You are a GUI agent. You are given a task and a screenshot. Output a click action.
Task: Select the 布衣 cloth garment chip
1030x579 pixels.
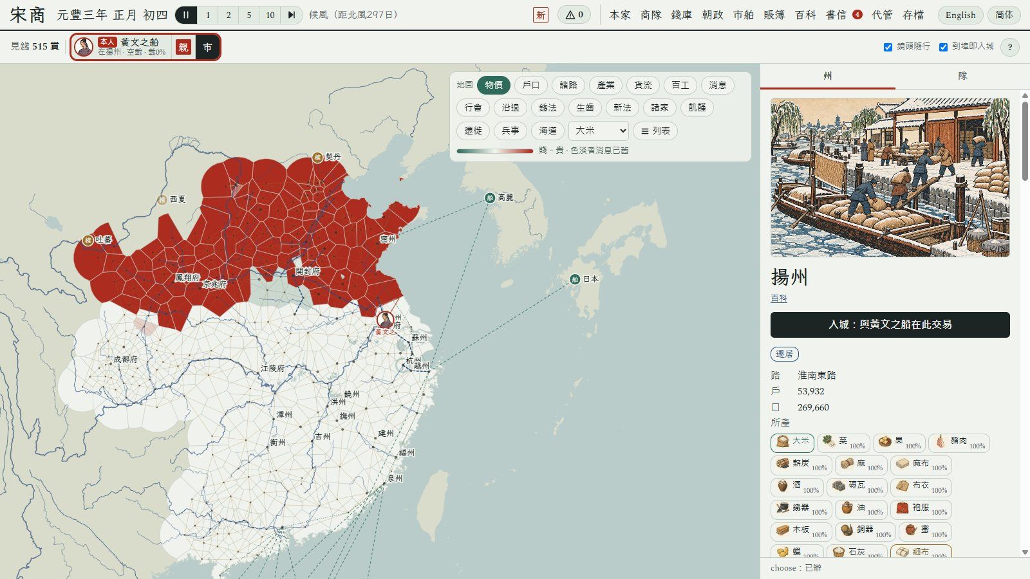[x=921, y=487]
